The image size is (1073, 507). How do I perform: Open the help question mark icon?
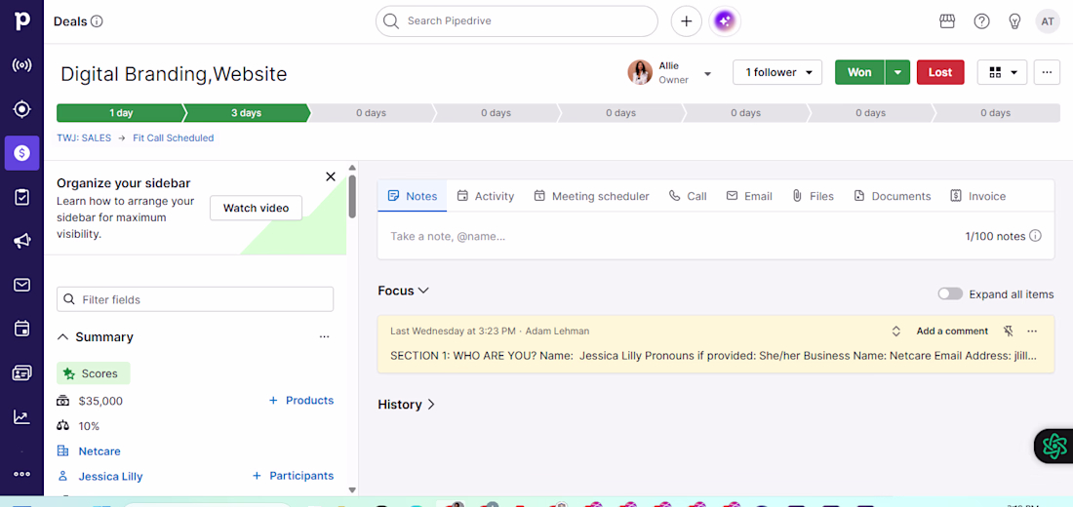[981, 21]
